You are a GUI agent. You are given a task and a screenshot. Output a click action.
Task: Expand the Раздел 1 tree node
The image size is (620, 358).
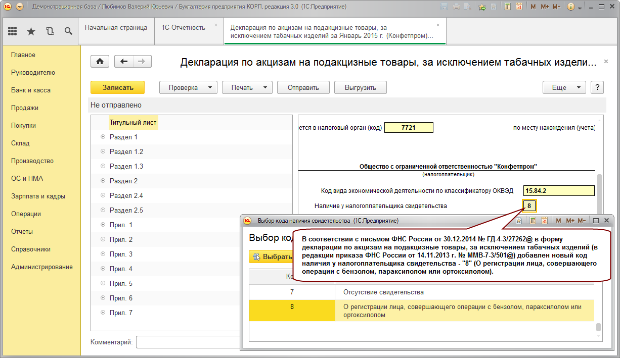103,137
